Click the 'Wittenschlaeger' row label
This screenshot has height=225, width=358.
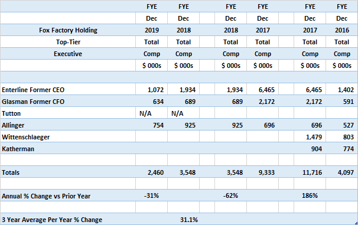[26, 137]
